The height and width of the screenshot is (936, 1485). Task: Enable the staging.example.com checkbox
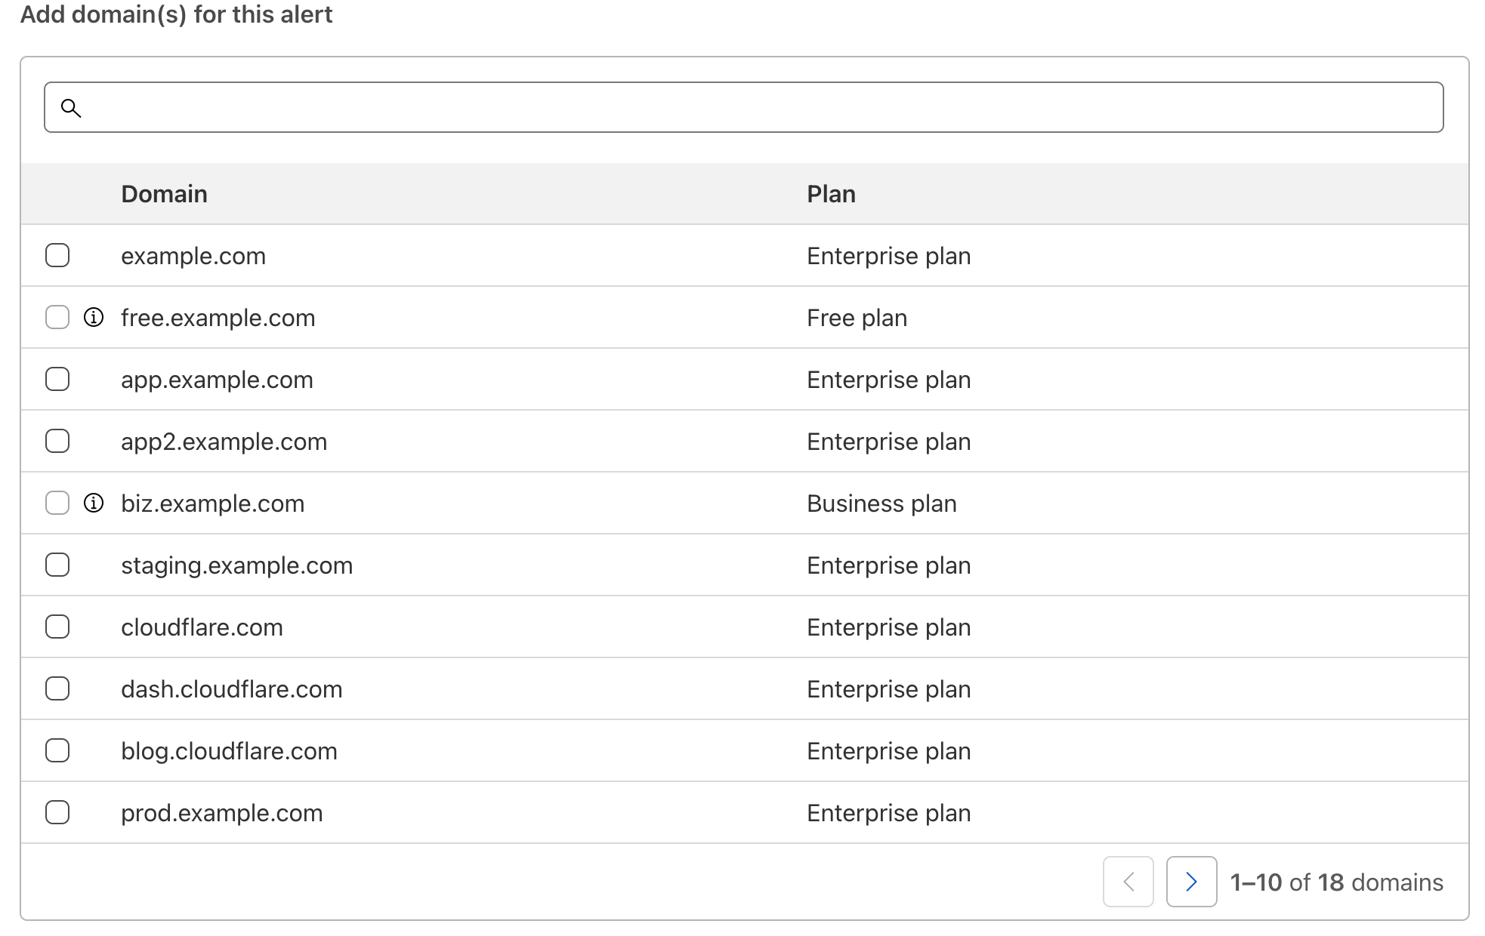coord(57,565)
